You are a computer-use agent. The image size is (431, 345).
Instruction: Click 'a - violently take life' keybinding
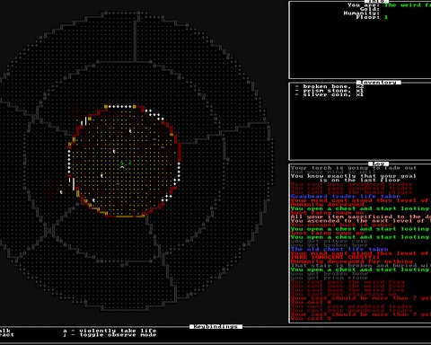110,331
